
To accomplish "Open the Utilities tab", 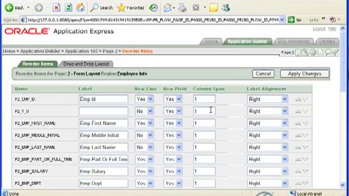I will (x=327, y=41).
